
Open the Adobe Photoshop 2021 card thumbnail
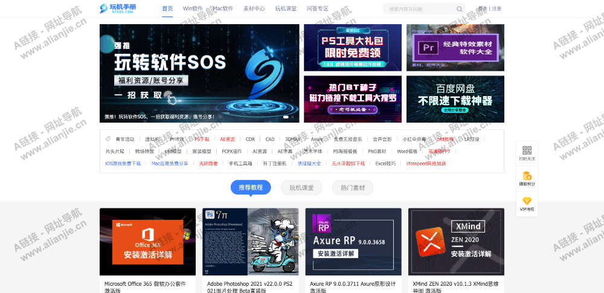click(251, 242)
